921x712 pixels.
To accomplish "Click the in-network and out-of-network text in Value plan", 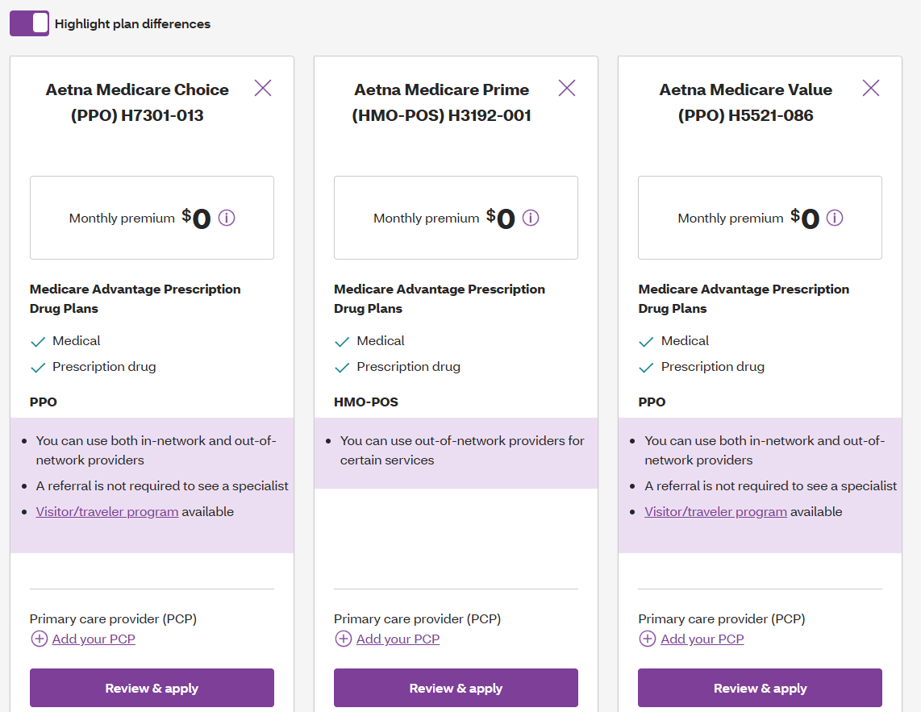I will pos(765,451).
